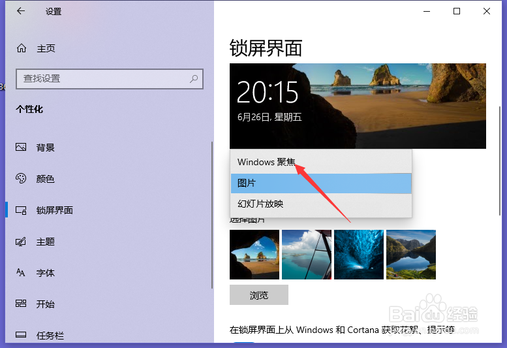
Task: Choose 图片 option in the dropdown
Action: pos(321,183)
